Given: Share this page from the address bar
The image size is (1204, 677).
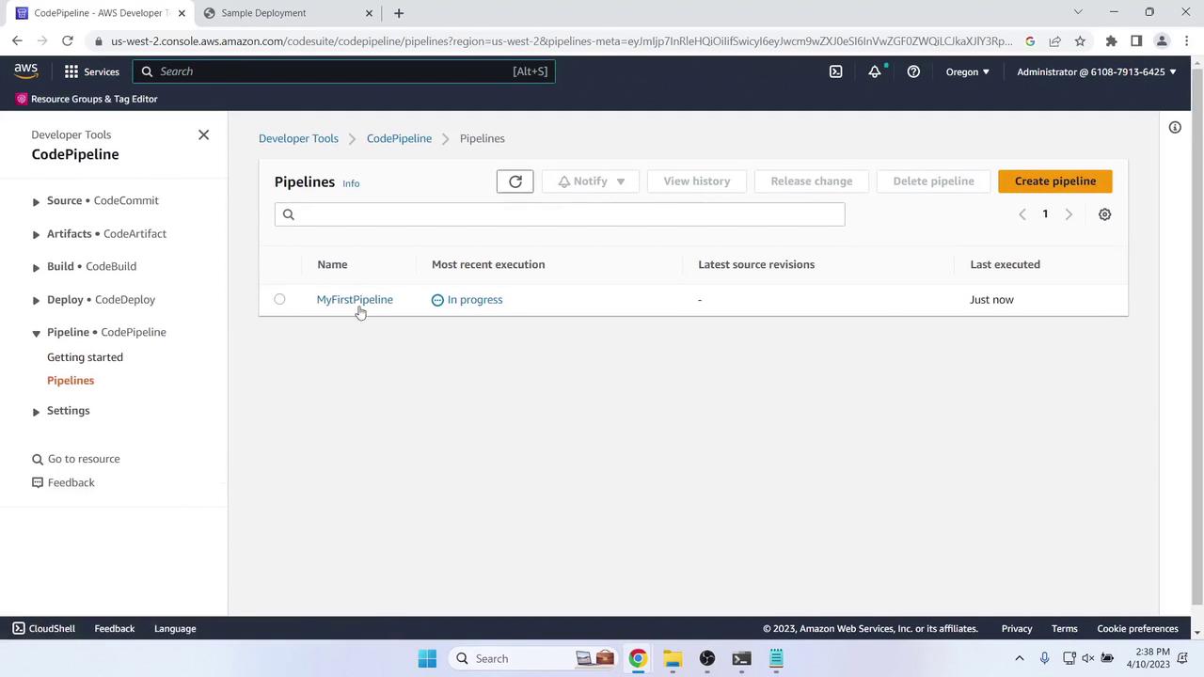Looking at the screenshot, I should coord(1054,40).
